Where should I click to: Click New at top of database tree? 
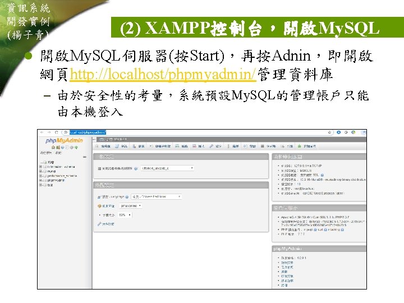tap(50, 162)
